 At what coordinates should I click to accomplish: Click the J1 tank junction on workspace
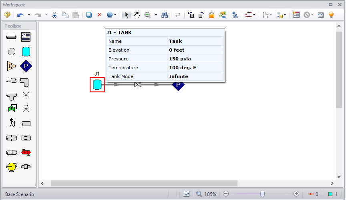point(97,84)
